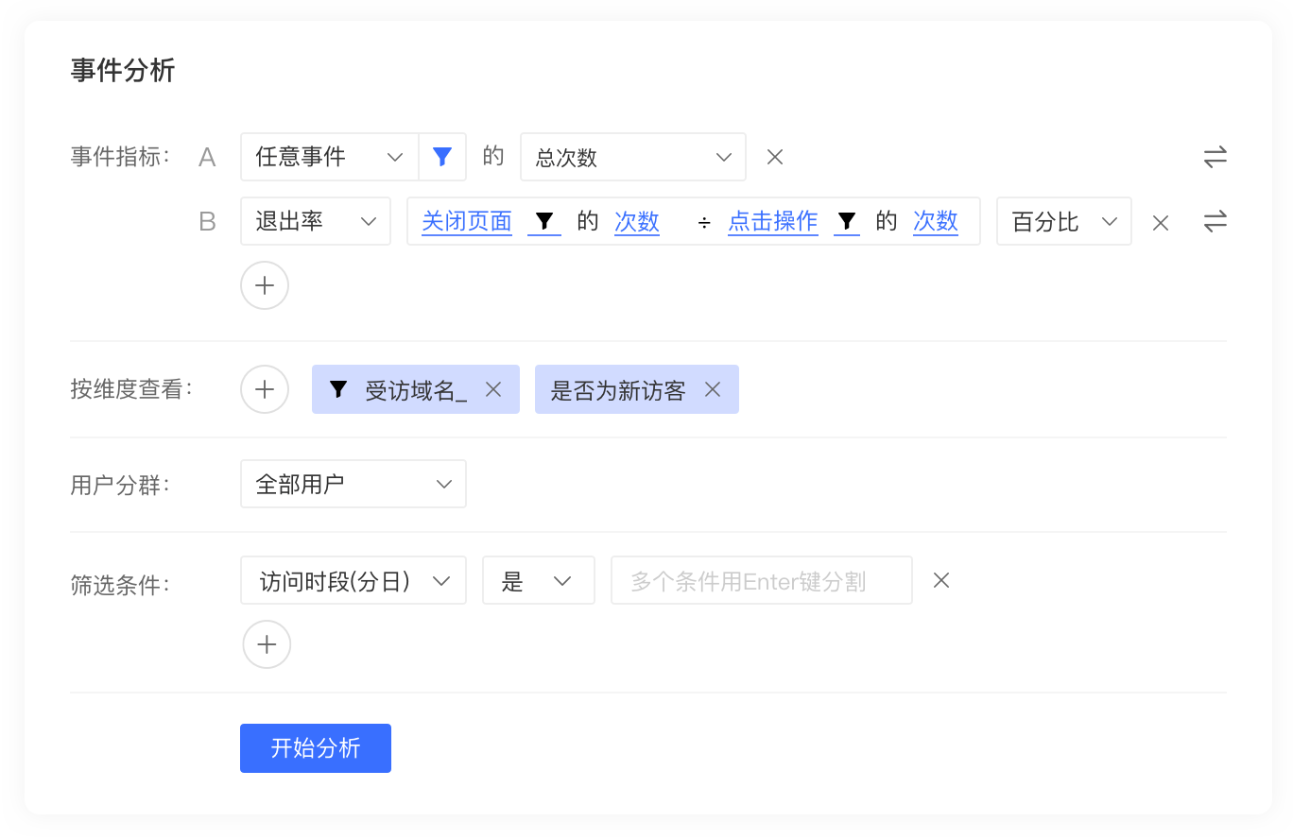Open the 全部用户 user group dropdown
Viewport: 1293px width, 839px height.
point(353,484)
